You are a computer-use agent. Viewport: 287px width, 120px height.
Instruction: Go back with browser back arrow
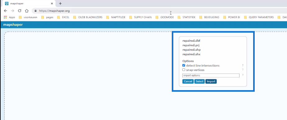click(6, 11)
